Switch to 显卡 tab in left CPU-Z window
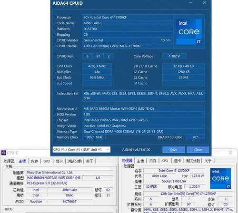The width and height of the screenshot is (238, 213). 59,161
